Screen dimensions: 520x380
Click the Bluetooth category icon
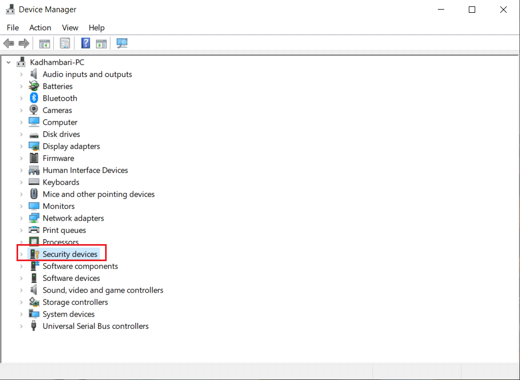click(34, 98)
